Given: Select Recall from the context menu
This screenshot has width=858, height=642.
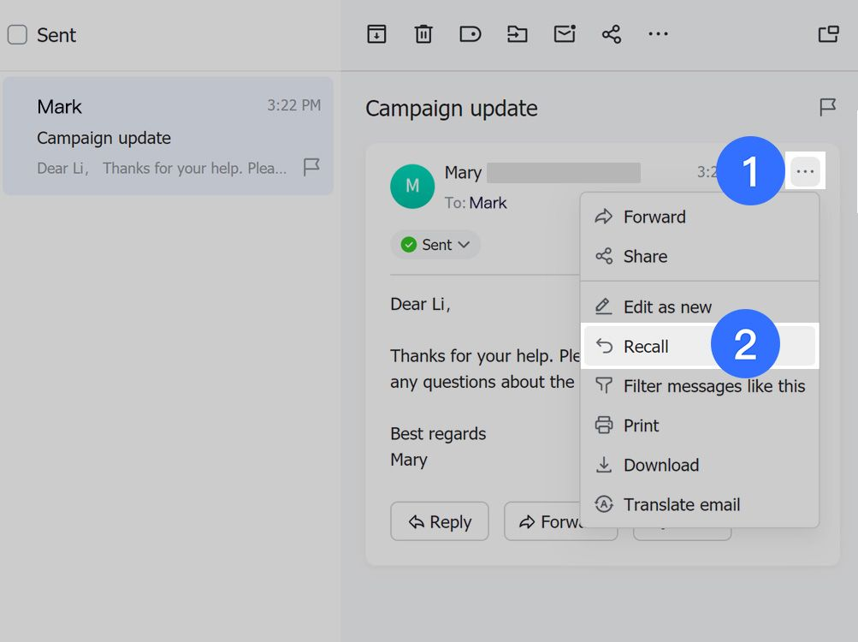Looking at the screenshot, I should [646, 347].
